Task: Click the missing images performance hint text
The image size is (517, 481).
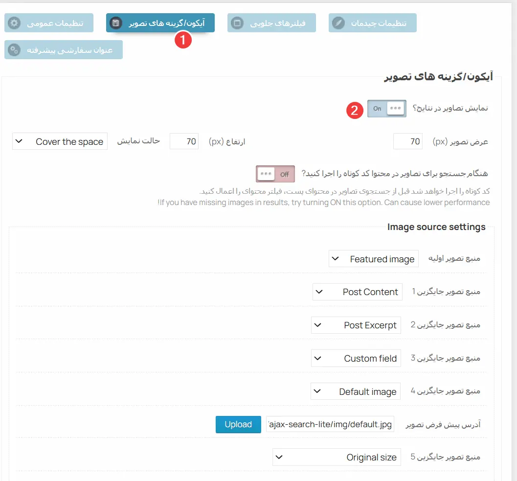Action: click(323, 202)
